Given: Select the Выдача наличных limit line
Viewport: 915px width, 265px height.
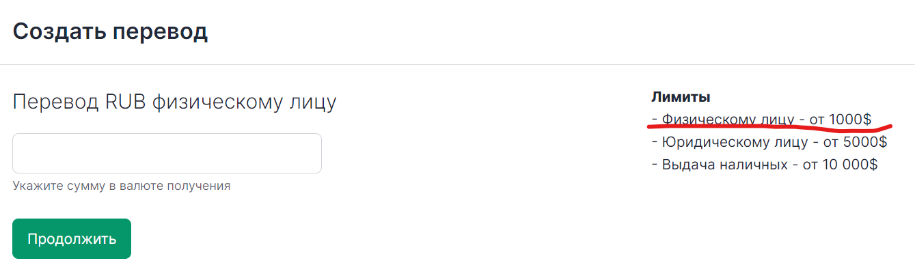Looking at the screenshot, I should pos(765,165).
